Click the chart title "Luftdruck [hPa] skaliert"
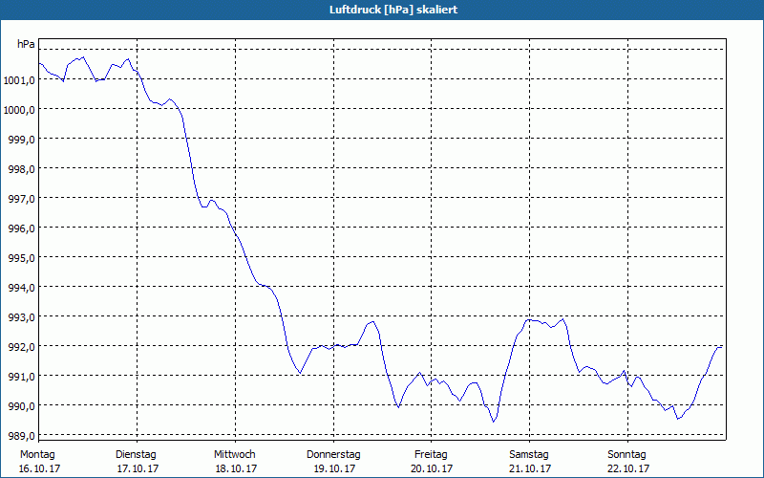 pos(393,10)
